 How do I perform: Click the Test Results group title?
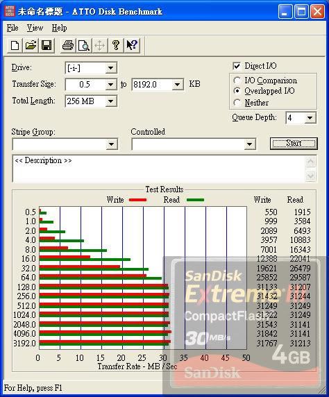(x=164, y=189)
